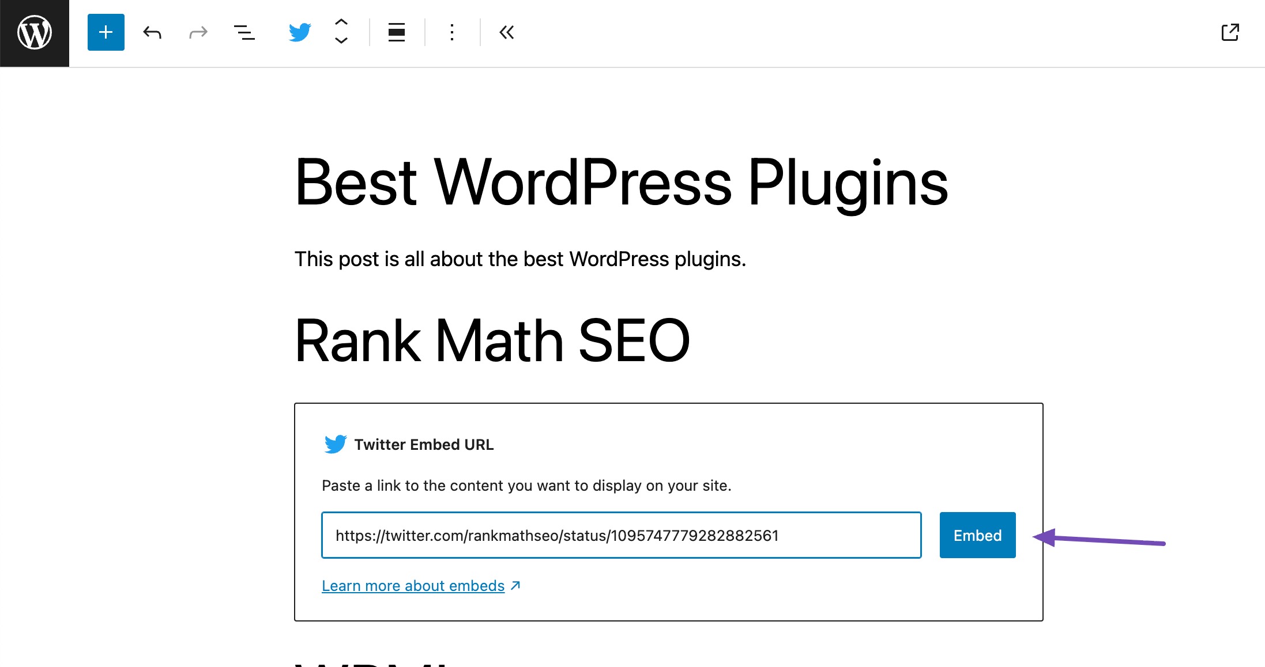Viewport: 1265px width, 667px height.
Task: Open post preview in a new tab icon
Action: click(x=1230, y=32)
